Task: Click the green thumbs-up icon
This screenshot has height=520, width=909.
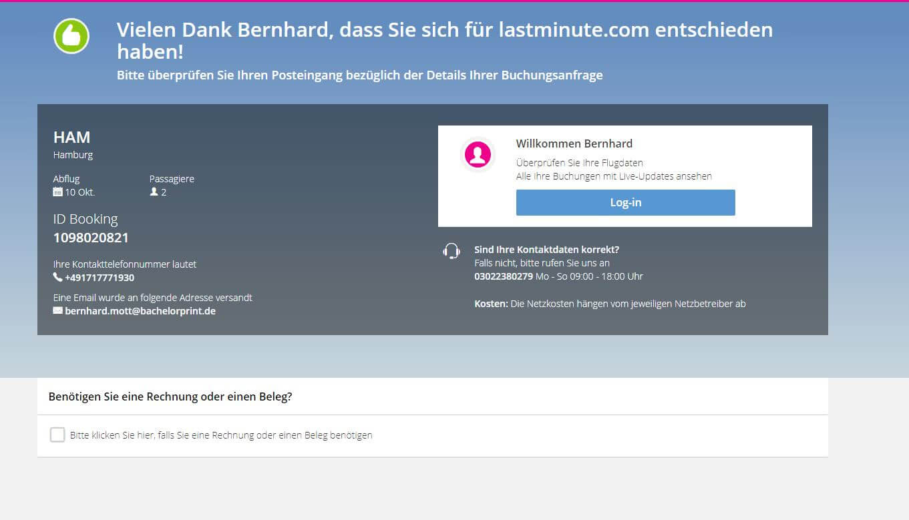Action: click(71, 36)
